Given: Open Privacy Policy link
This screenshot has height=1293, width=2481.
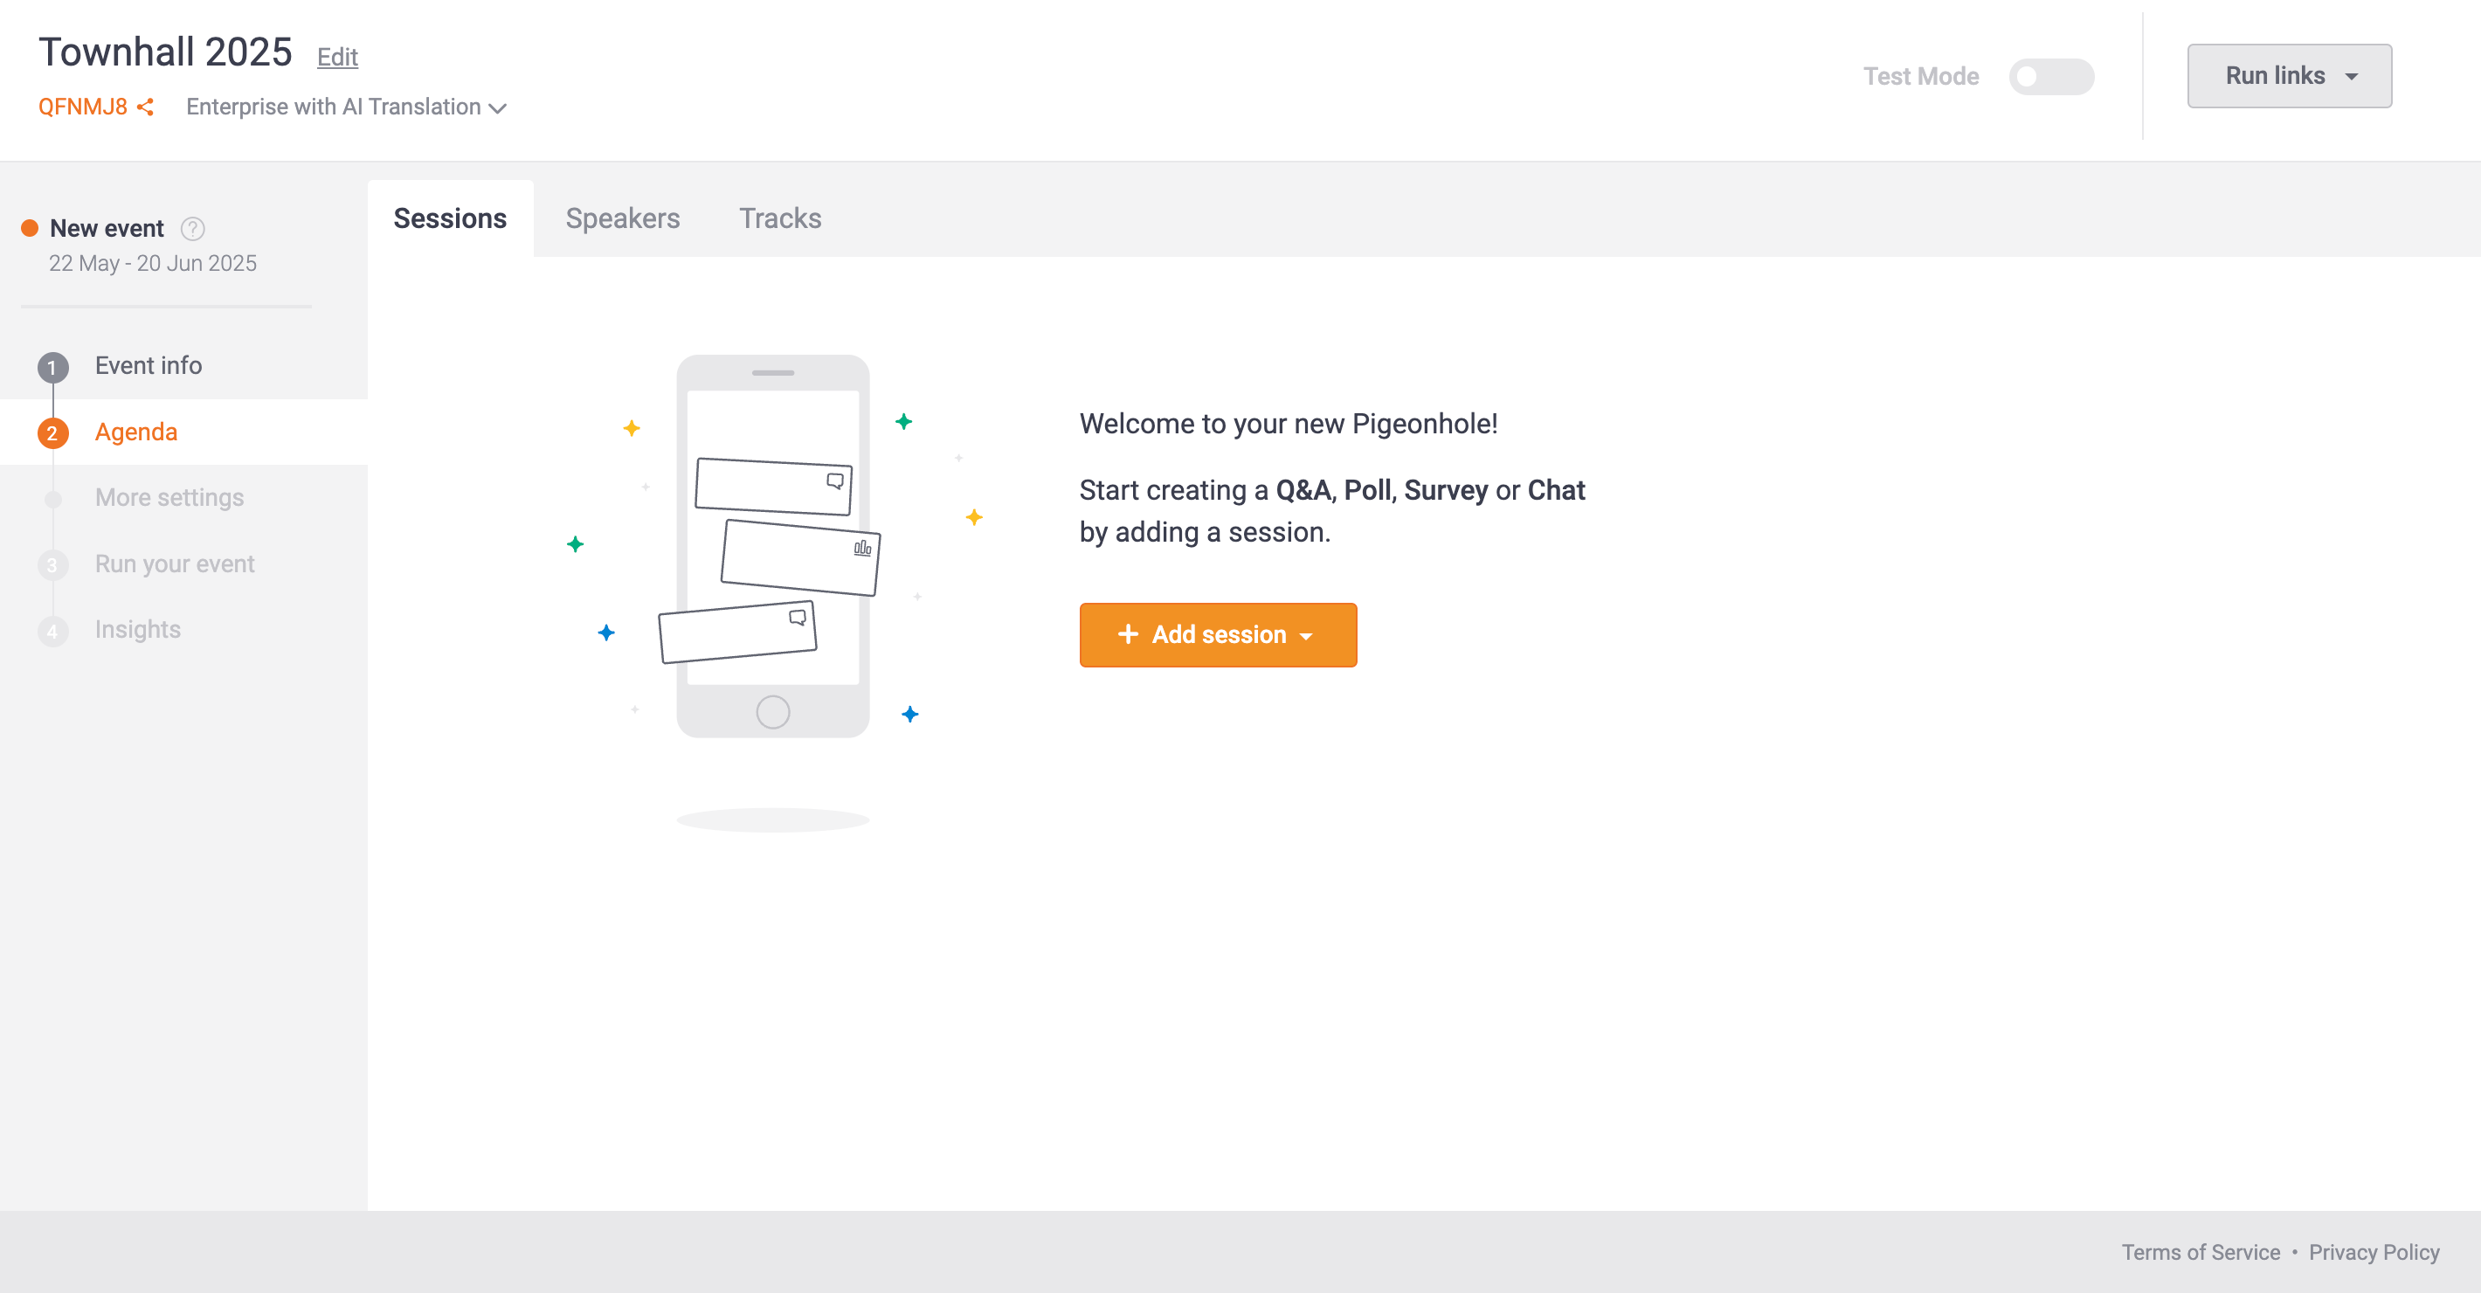Looking at the screenshot, I should [2374, 1252].
